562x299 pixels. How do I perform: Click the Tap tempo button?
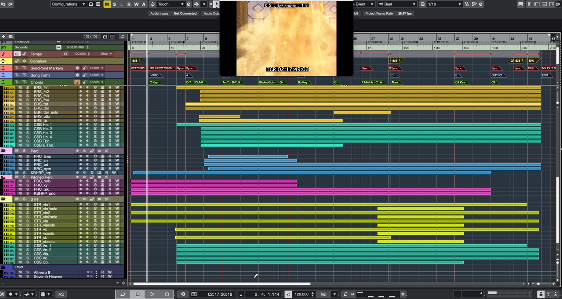tap(323, 294)
